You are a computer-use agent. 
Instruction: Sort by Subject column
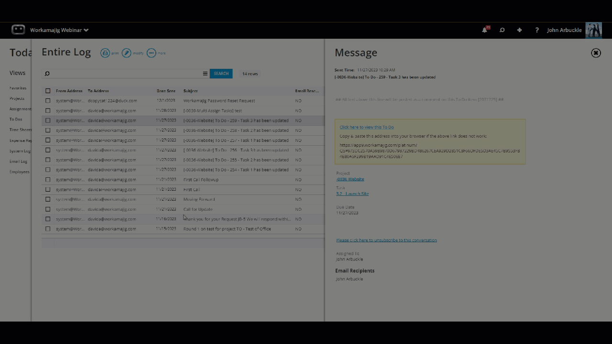coord(190,91)
